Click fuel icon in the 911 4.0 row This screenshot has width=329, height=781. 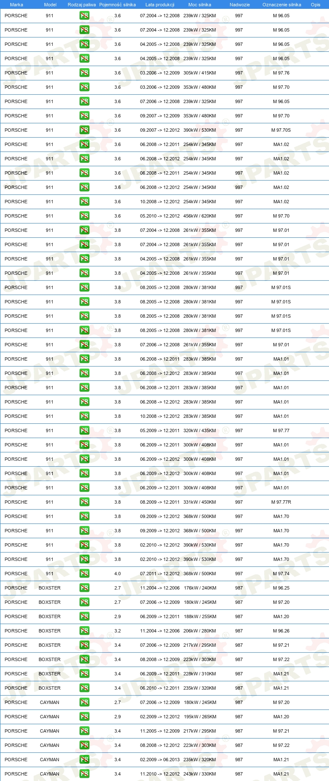pyautogui.click(x=84, y=574)
